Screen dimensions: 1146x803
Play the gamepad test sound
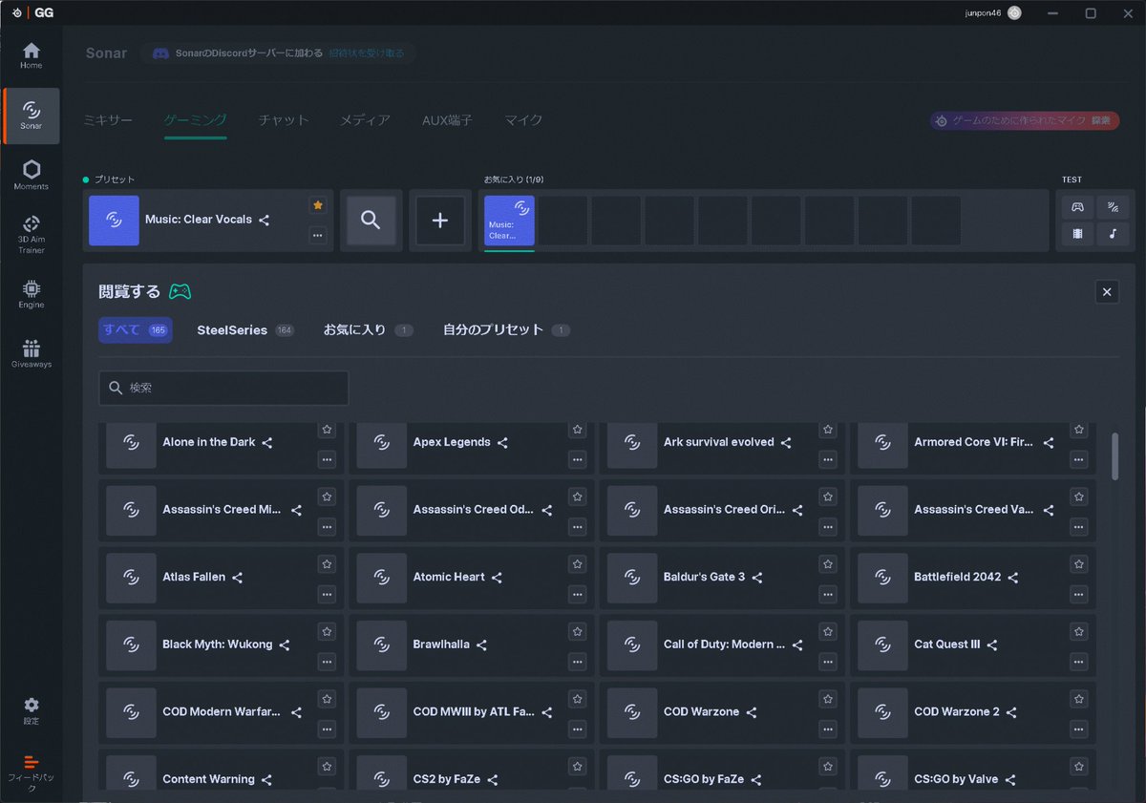pos(1077,207)
